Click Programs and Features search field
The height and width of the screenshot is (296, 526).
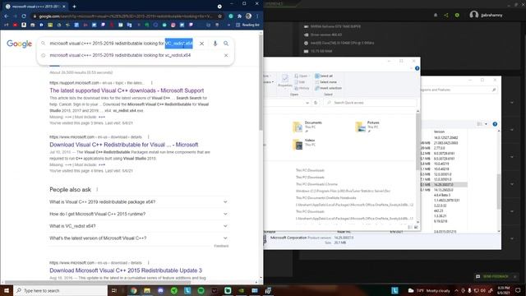(459, 90)
